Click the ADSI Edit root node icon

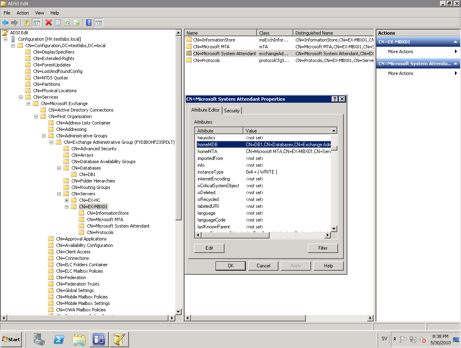(5, 33)
